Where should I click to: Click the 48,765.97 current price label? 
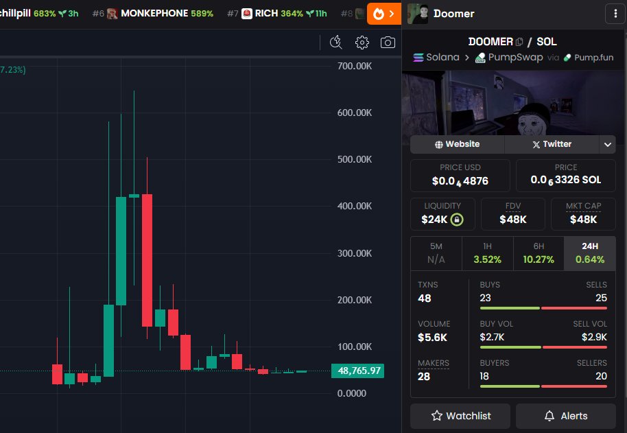point(358,371)
